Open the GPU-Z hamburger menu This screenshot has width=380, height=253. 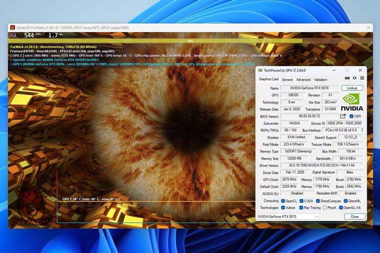(x=362, y=78)
